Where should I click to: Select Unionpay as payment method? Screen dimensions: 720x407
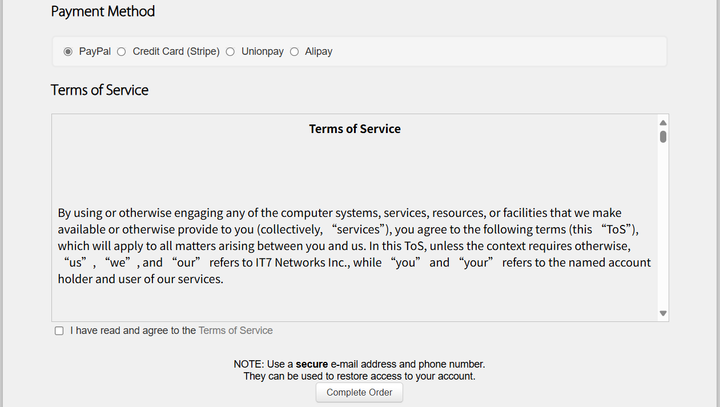[x=230, y=51]
